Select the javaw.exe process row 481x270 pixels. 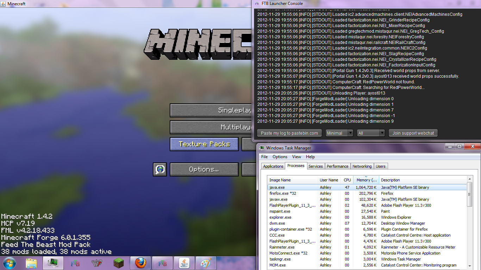(x=367, y=199)
